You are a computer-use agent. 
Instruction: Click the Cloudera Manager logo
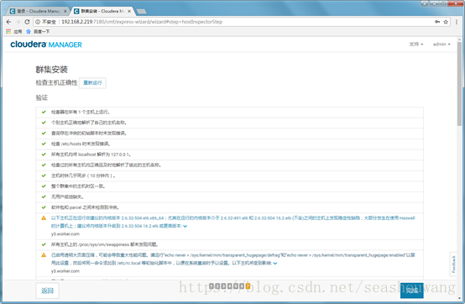[x=46, y=45]
